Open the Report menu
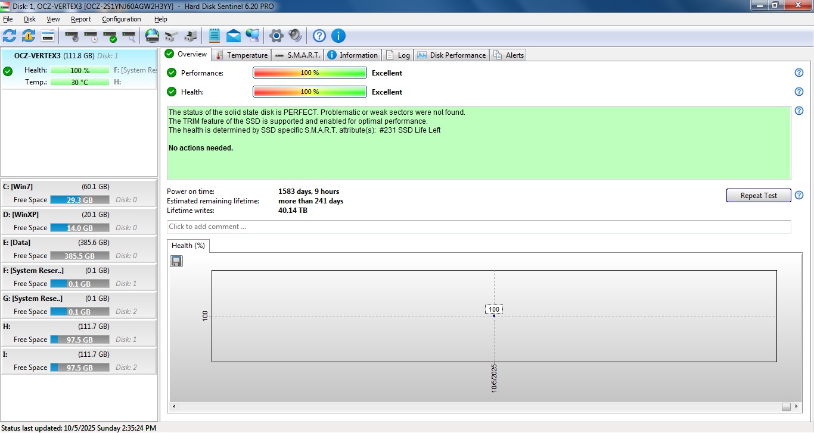This screenshot has width=814, height=433. click(81, 19)
